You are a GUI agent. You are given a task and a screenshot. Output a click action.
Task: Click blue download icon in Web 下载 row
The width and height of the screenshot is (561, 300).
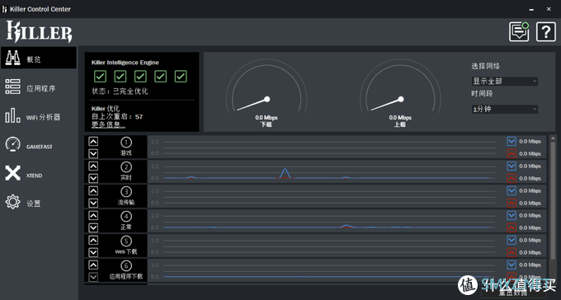click(511, 240)
